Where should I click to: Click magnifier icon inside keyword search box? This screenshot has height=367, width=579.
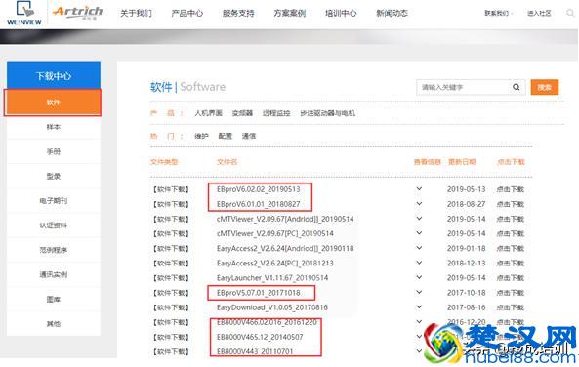point(517,87)
